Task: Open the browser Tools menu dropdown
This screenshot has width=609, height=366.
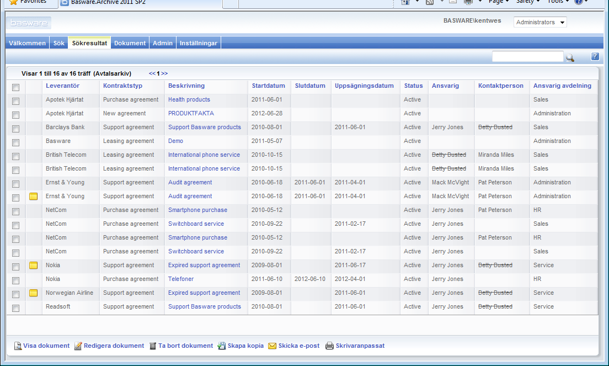Action: (558, 2)
